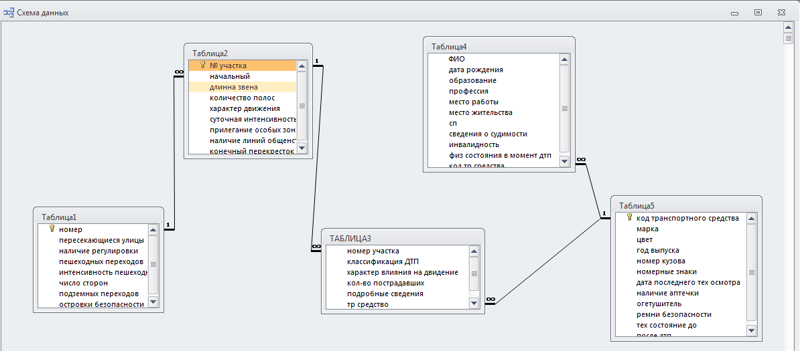Select the field номер участка in ТАБЛИЦА3
The height and width of the screenshot is (351, 800).
click(397, 251)
